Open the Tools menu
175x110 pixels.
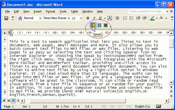click(x=63, y=11)
